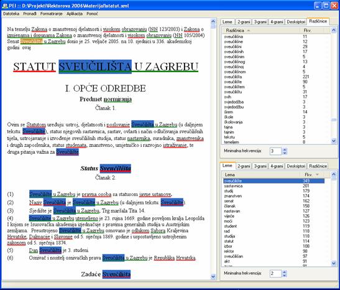340x290 pixels.
Task: Select 'rektor' lemma row
Action: tap(274, 251)
